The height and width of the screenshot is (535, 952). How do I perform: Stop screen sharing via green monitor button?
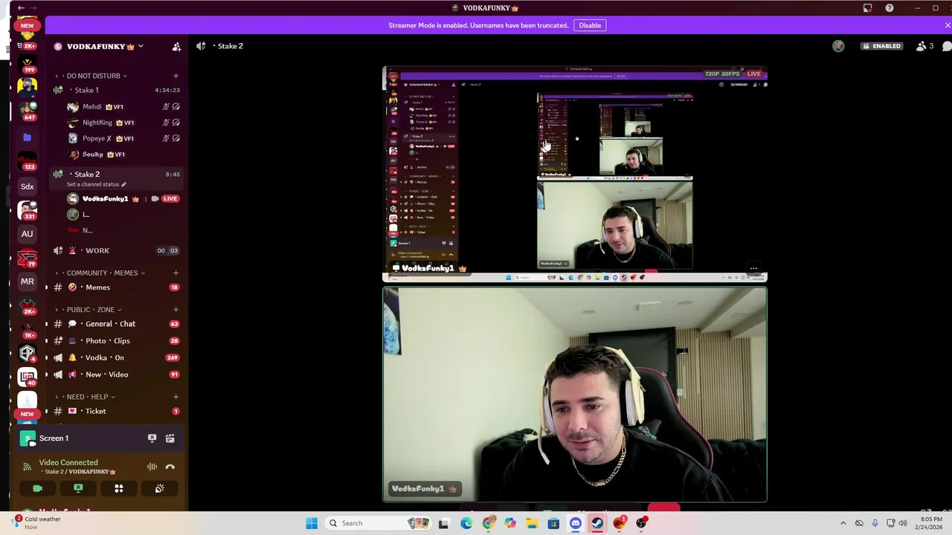78,488
